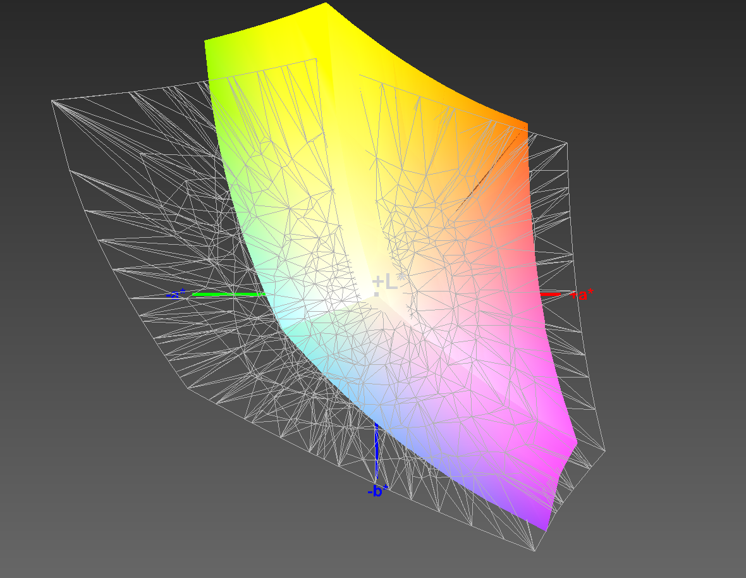Viewport: 746px width, 578px height.
Task: Click the blue -b* axis line
Action: click(x=377, y=451)
